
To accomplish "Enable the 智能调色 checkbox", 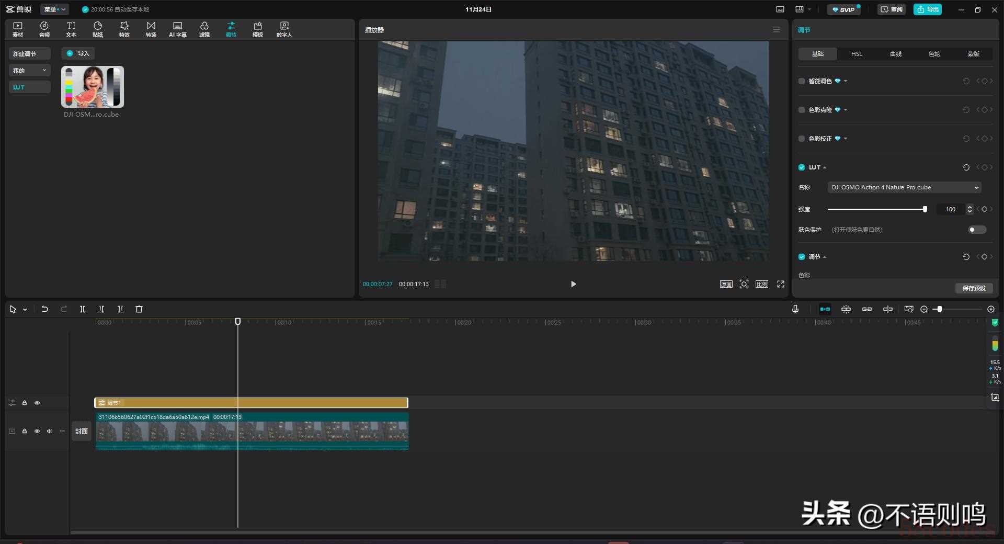I will pos(802,81).
